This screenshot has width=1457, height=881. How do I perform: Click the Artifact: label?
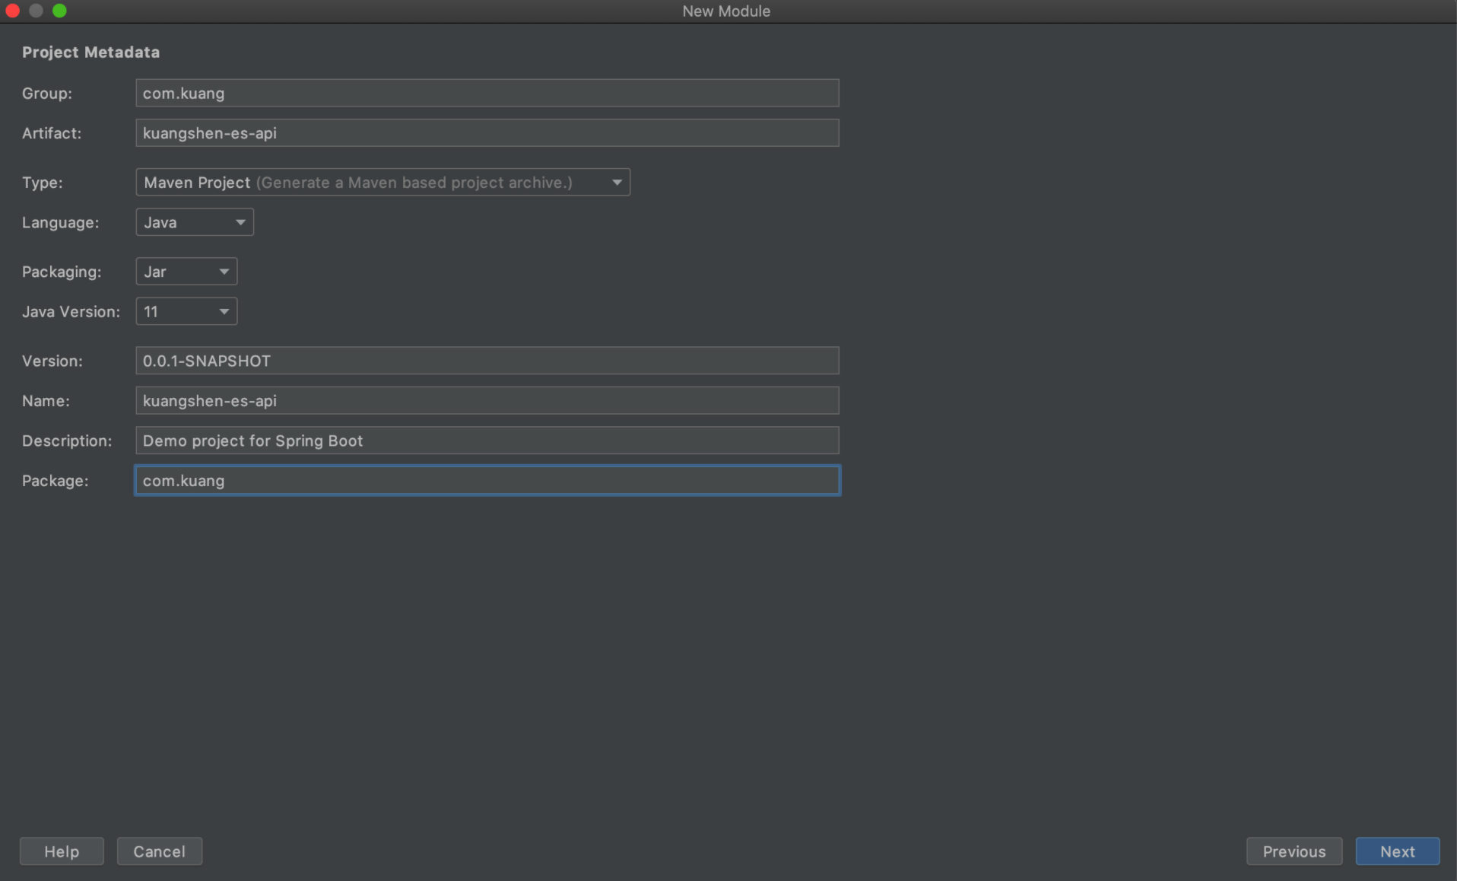pos(52,133)
